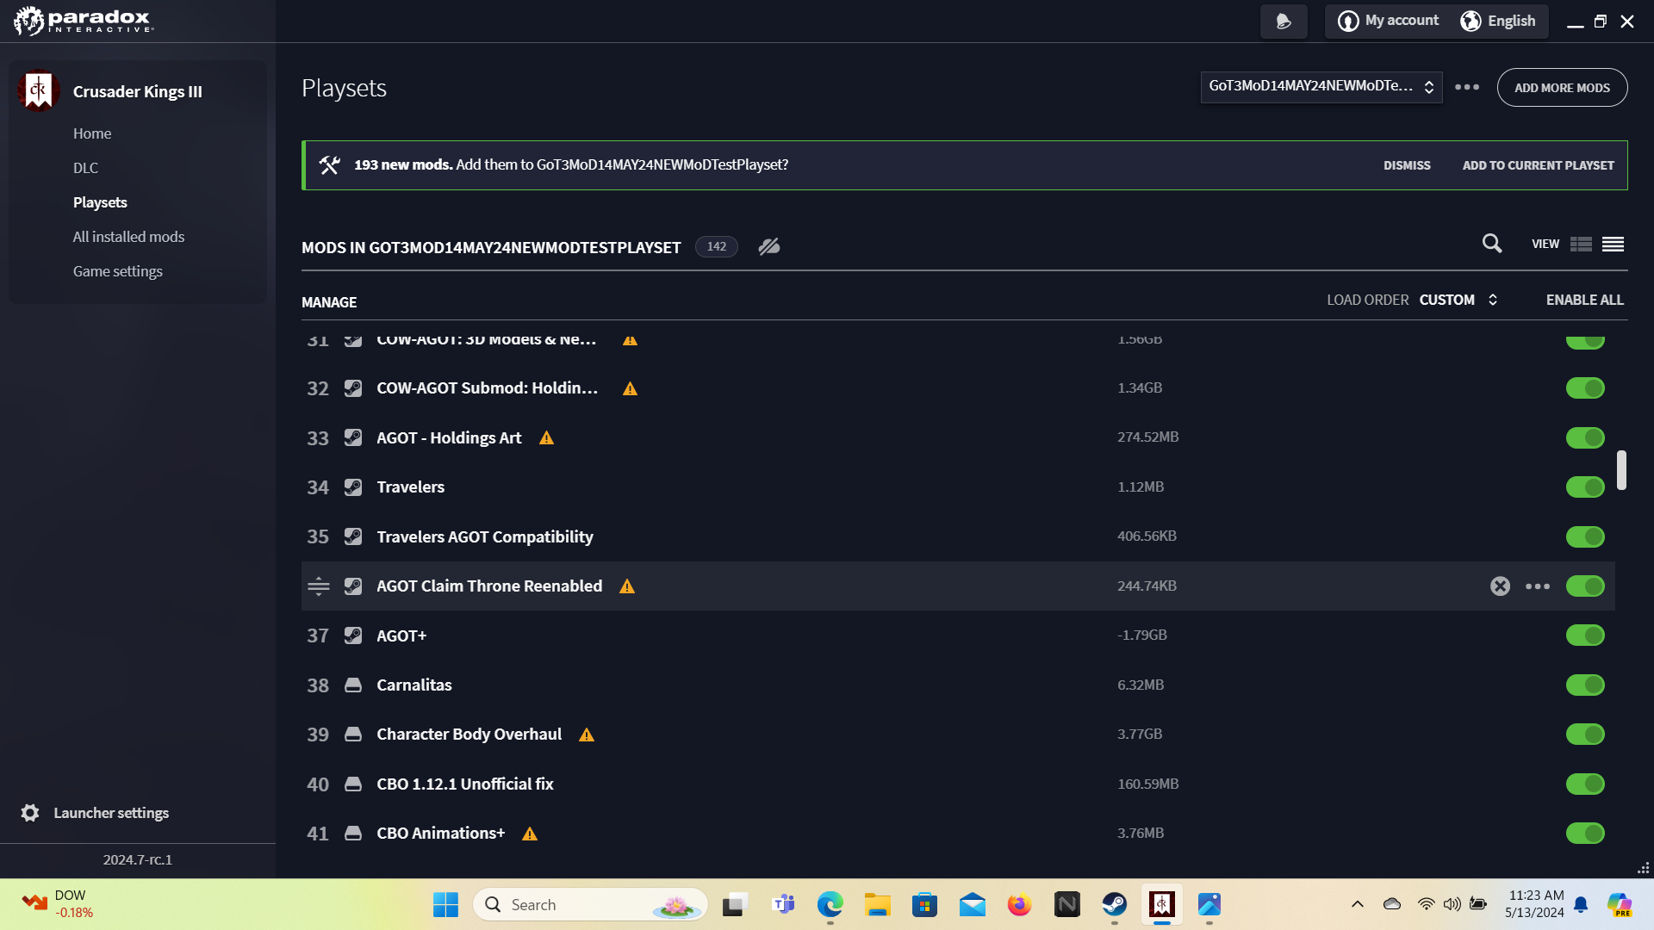Click ADD MORE MODS button

1562,88
